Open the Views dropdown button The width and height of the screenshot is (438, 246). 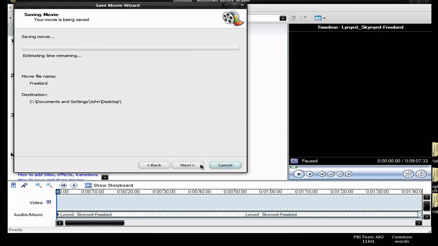[320, 18]
